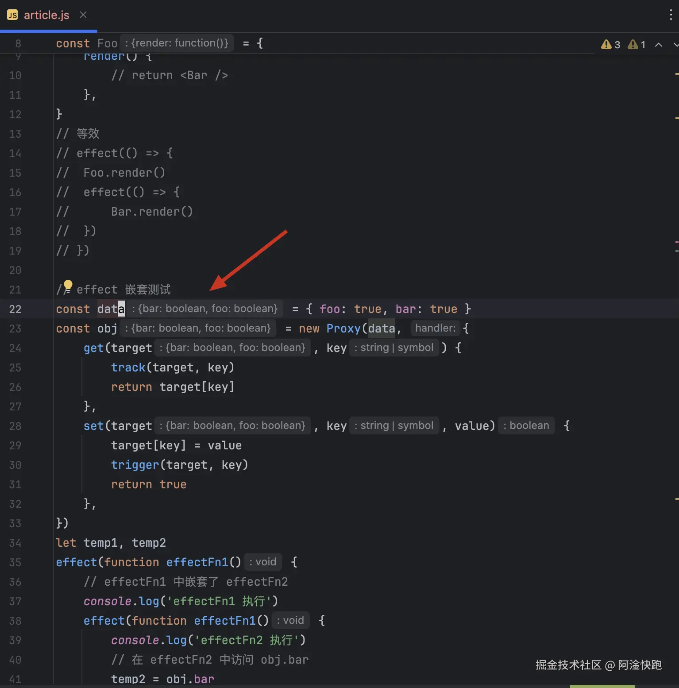This screenshot has height=688, width=679.
Task: Click the comment 'Bar.render()' on line 17
Action: [152, 212]
